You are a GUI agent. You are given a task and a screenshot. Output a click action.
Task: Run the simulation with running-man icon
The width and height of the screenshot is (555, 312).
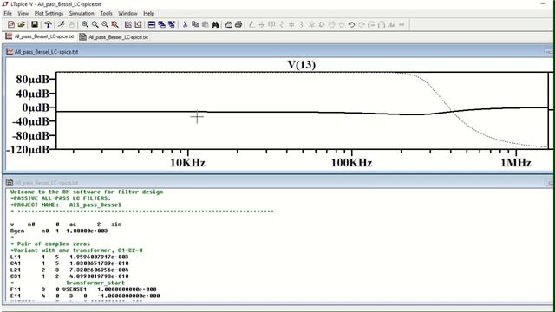click(62, 24)
